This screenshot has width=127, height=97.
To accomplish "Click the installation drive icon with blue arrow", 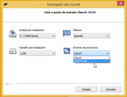I will click(13, 34).
